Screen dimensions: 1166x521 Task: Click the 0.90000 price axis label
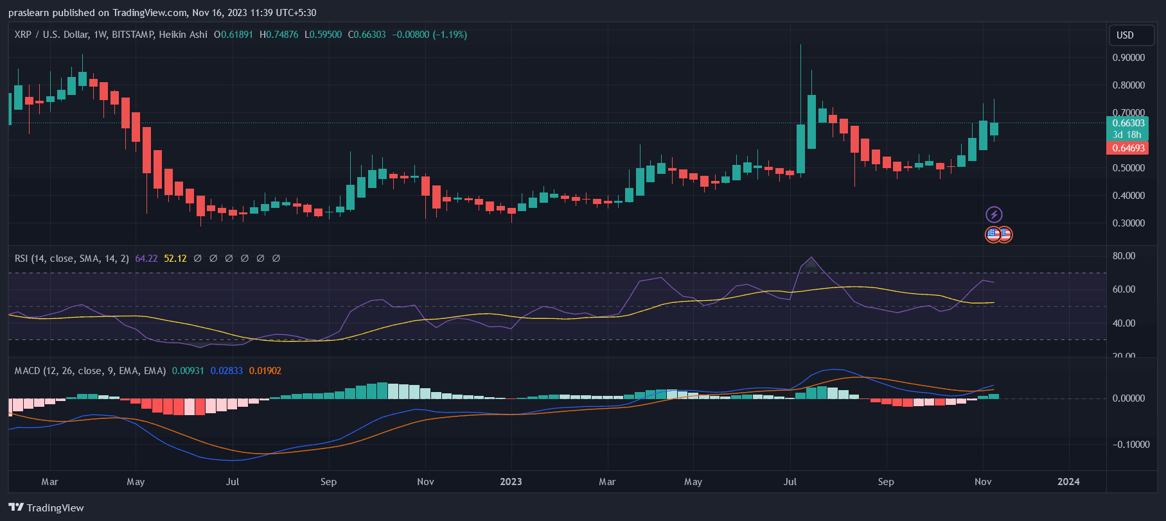(x=1128, y=58)
